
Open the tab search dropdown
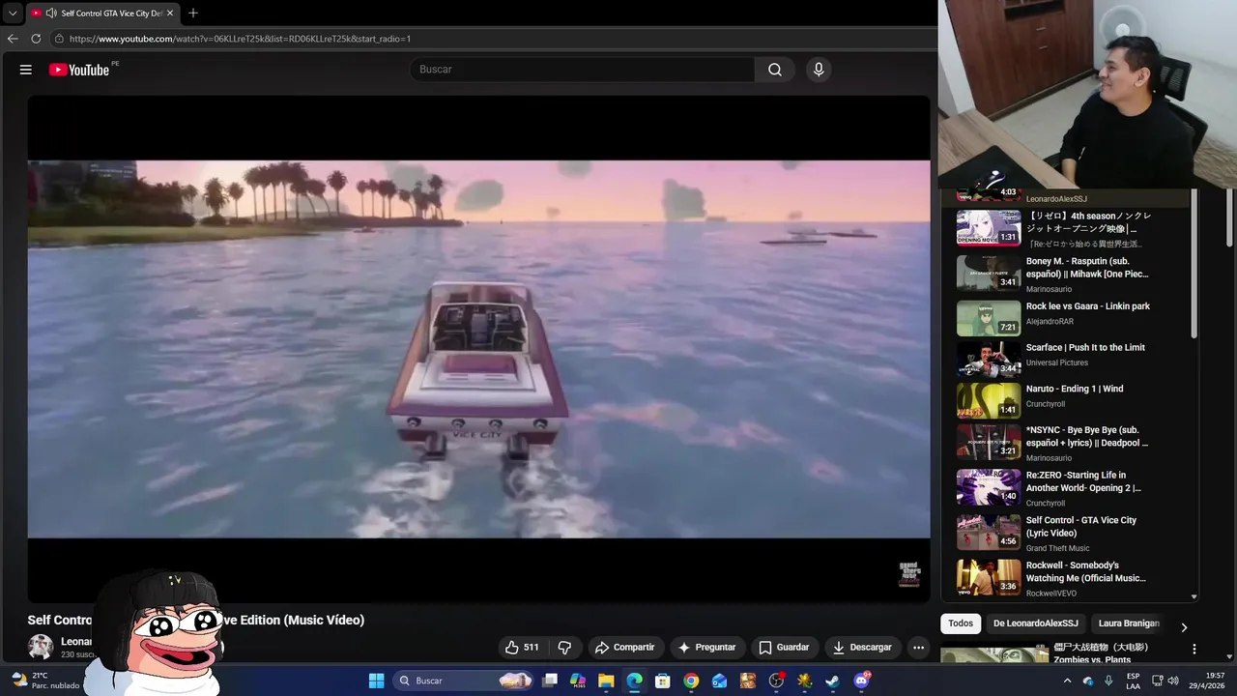point(13,14)
